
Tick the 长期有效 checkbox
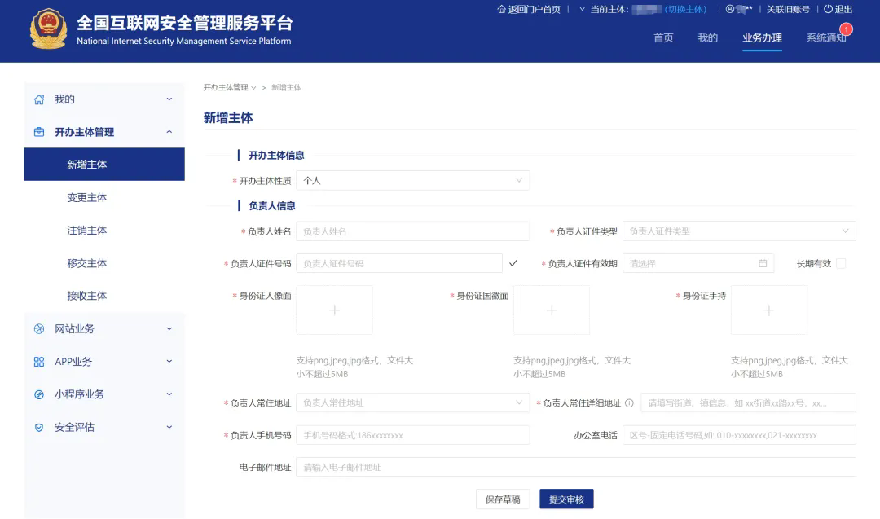[x=841, y=263]
